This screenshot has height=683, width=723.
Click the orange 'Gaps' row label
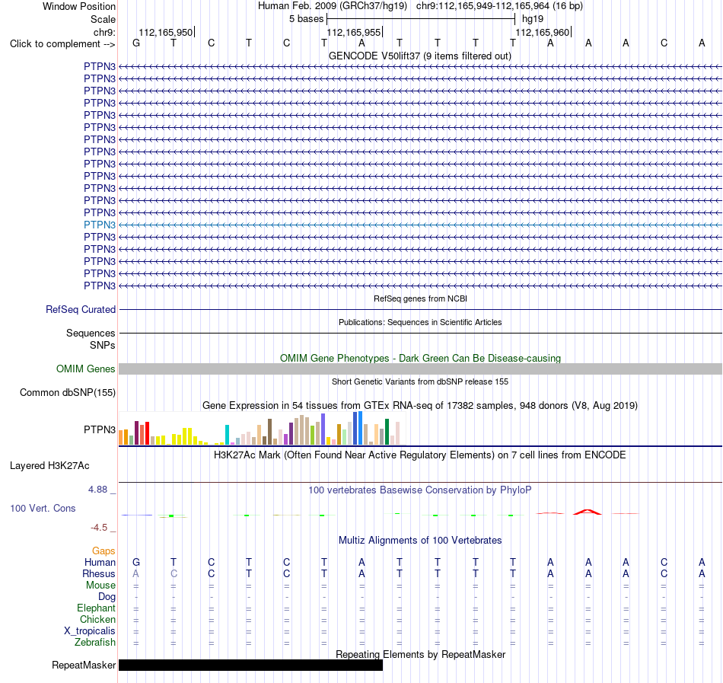click(104, 551)
